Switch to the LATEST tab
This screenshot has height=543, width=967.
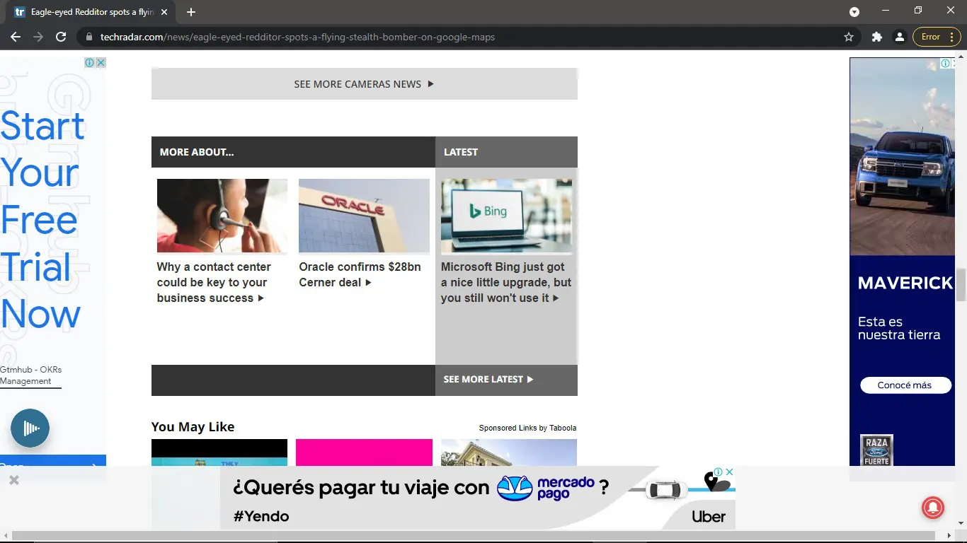pyautogui.click(x=461, y=151)
